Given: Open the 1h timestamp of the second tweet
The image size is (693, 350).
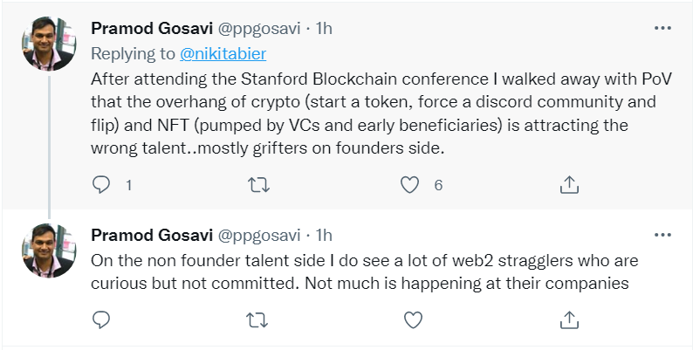Looking at the screenshot, I should click(x=324, y=236).
